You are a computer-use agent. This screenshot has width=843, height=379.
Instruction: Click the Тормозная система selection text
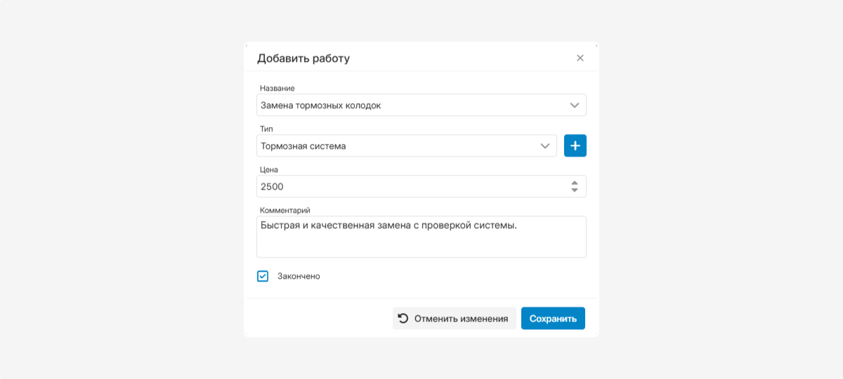303,146
